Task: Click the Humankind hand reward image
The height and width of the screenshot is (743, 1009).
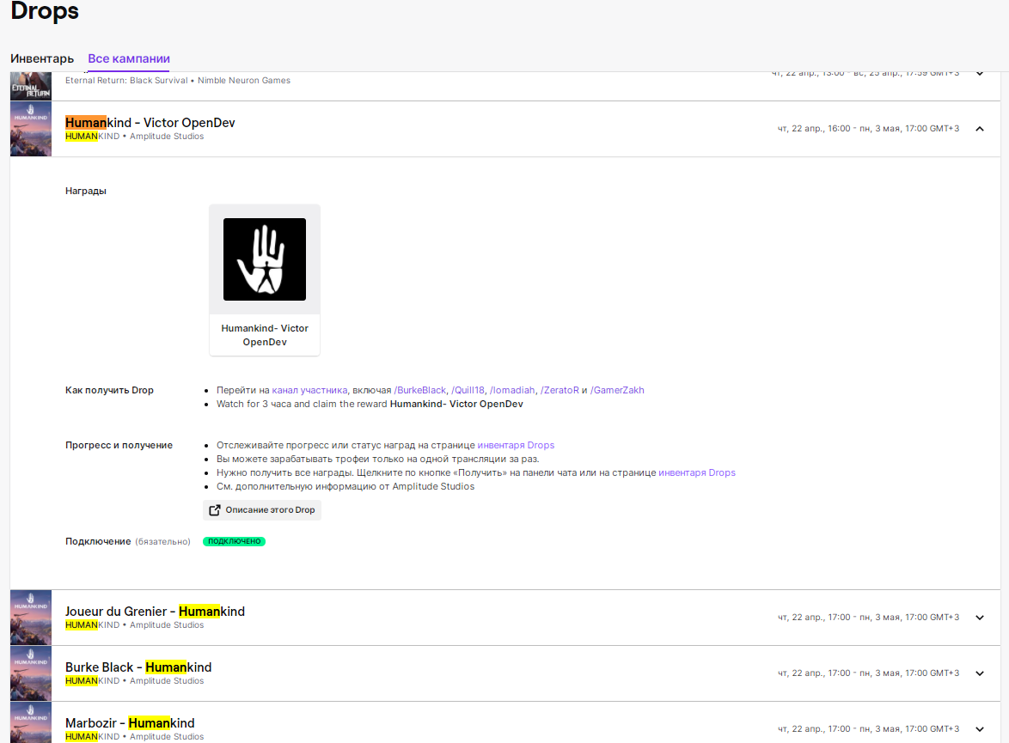Action: point(265,259)
